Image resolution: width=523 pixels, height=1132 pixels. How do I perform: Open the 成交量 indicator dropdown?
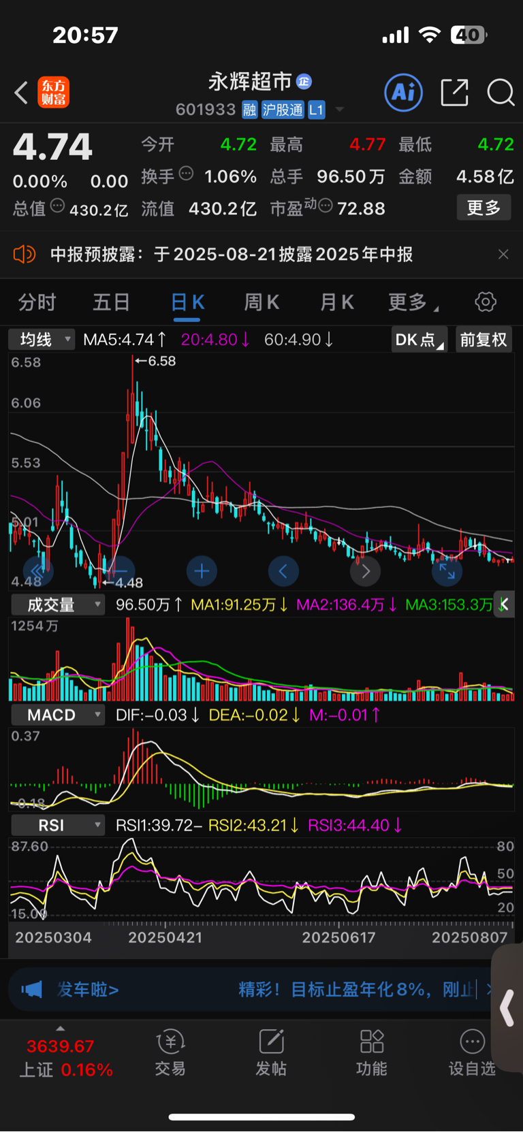point(57,604)
